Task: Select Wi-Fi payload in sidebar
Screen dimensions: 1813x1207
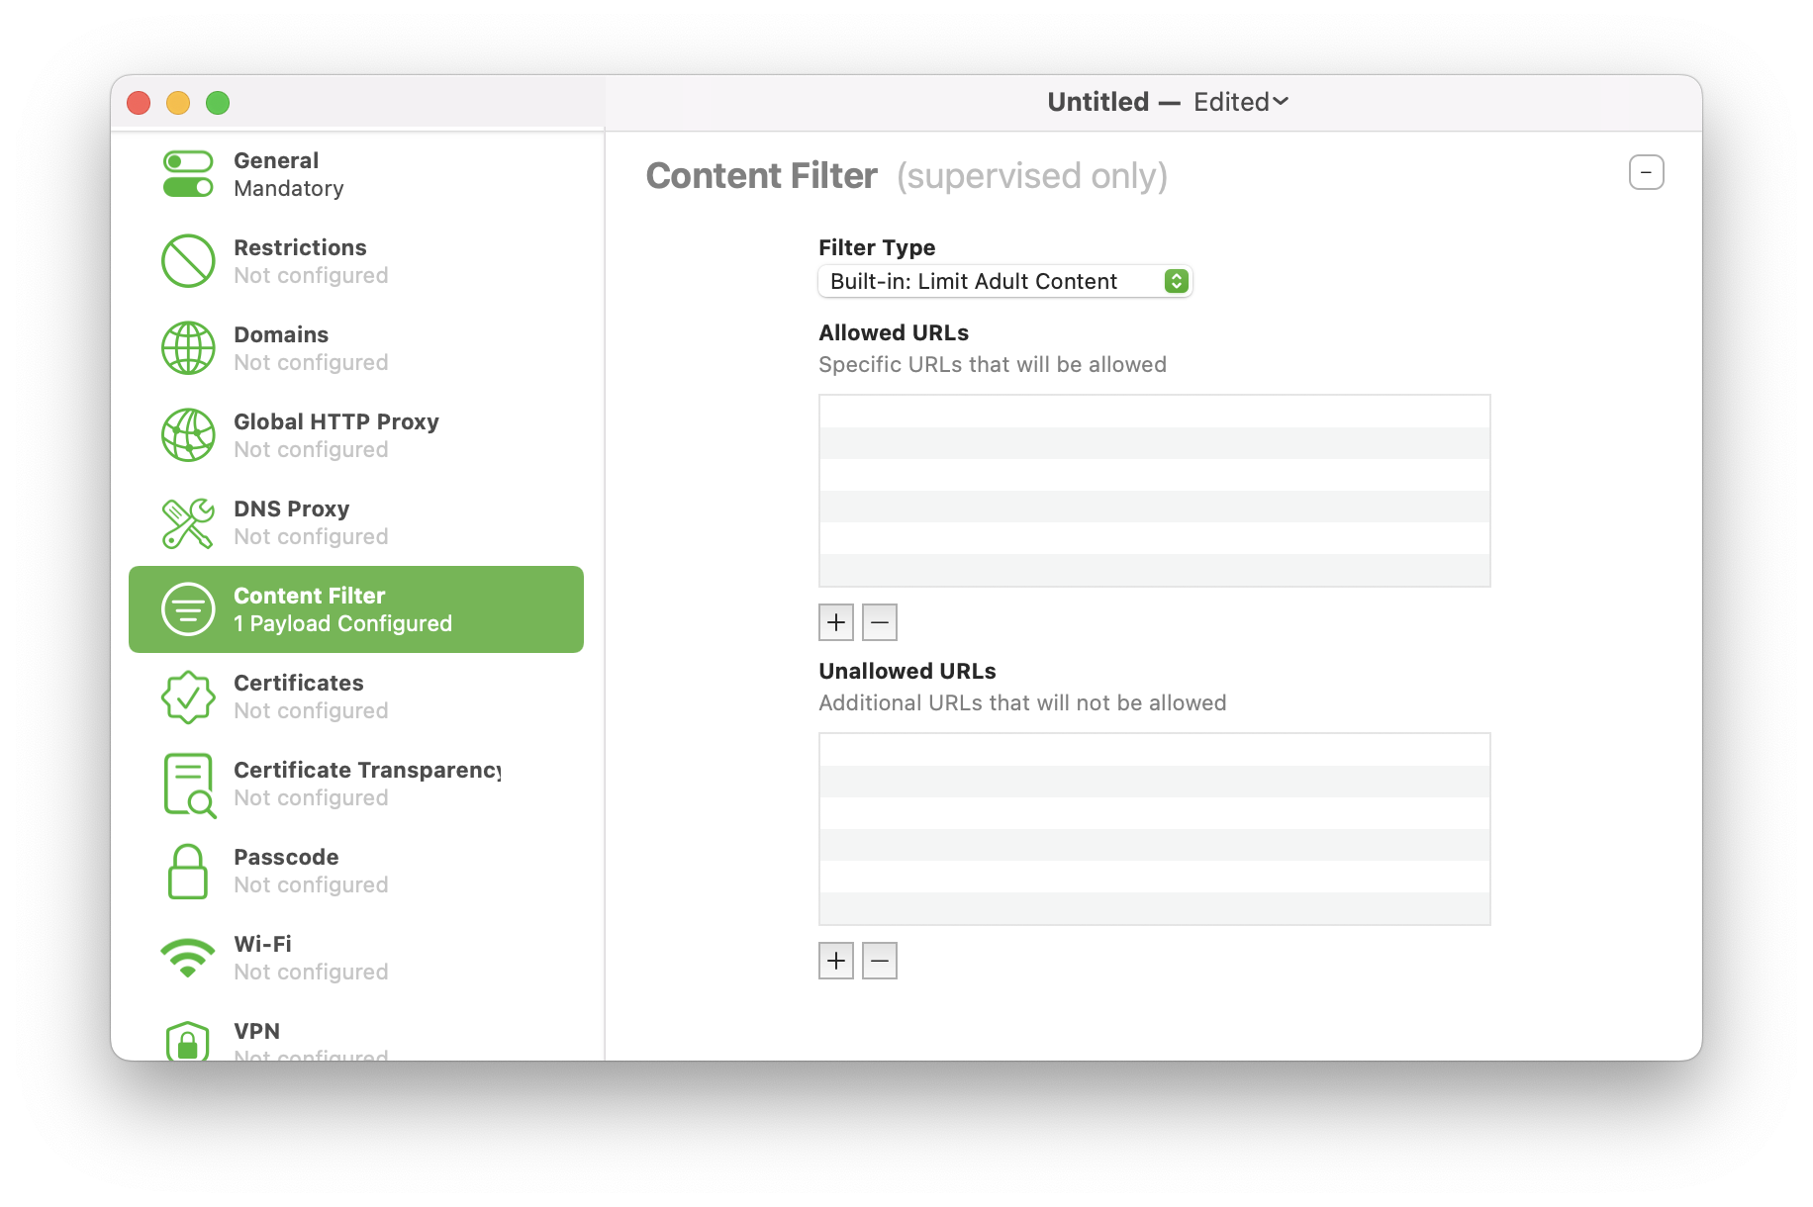Action: click(356, 958)
